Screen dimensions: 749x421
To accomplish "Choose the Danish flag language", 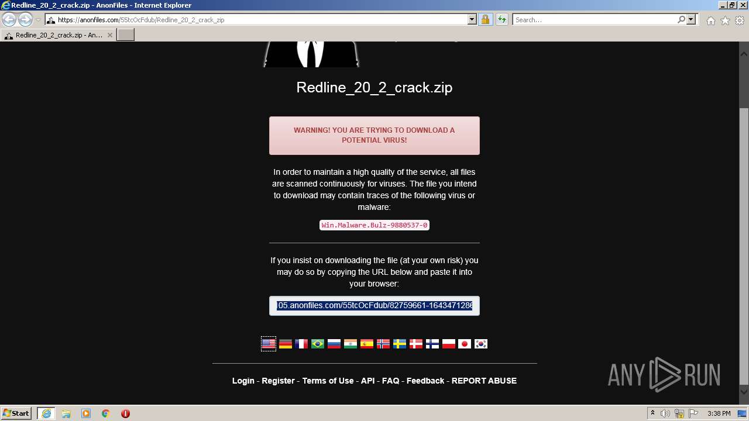I will click(x=416, y=344).
